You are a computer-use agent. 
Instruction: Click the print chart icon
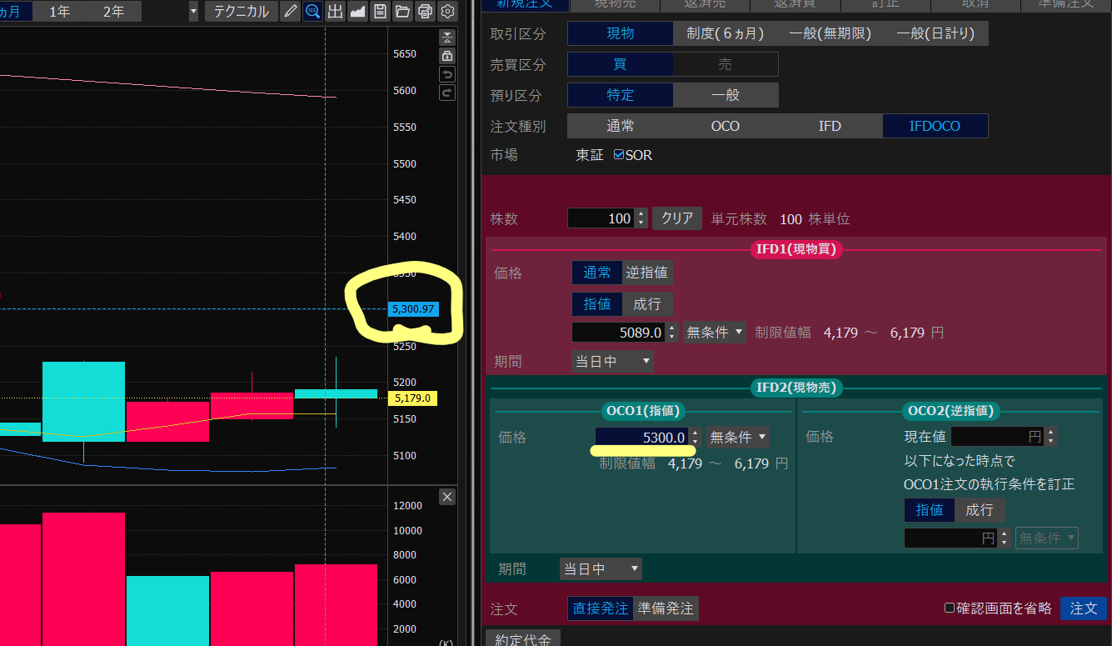[x=425, y=11]
